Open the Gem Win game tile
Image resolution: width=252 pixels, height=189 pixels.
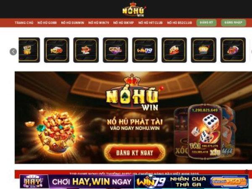[x=115, y=50]
